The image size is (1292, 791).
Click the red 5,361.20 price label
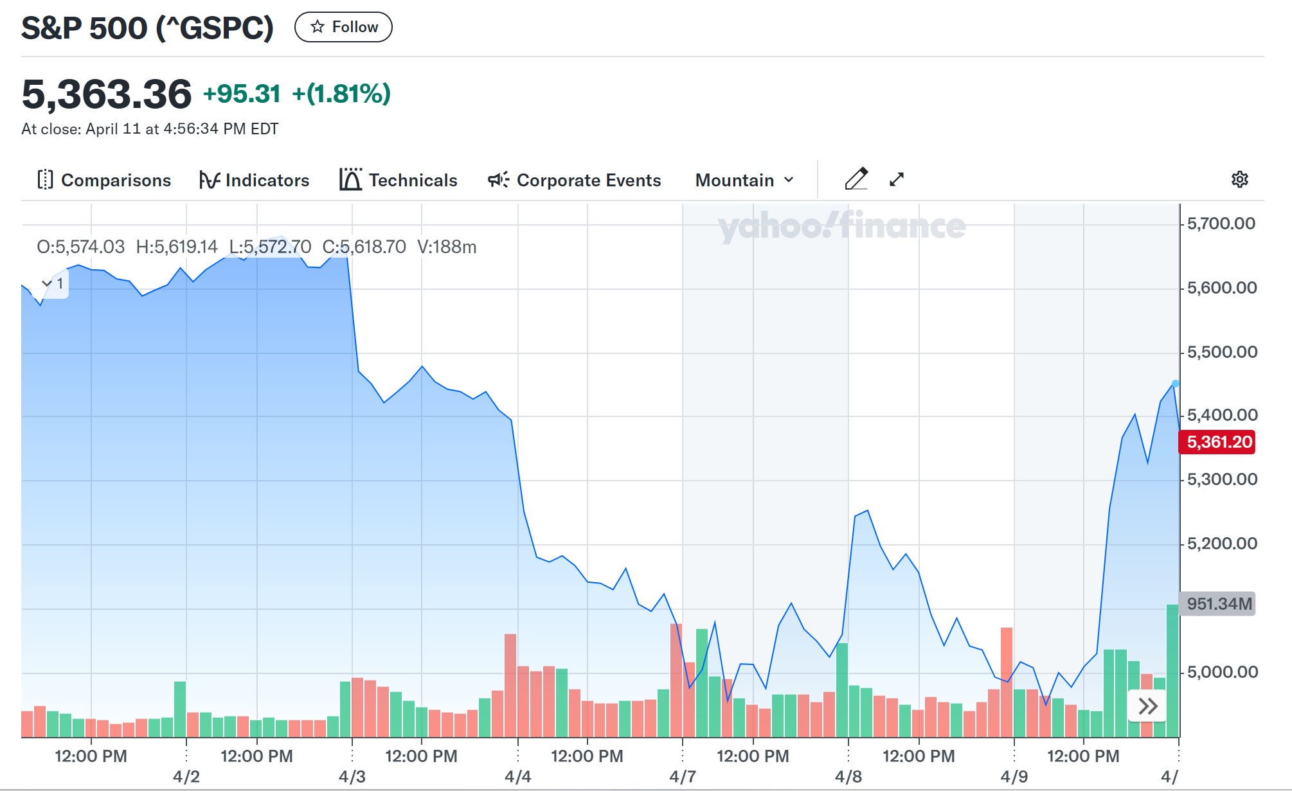tap(1218, 442)
